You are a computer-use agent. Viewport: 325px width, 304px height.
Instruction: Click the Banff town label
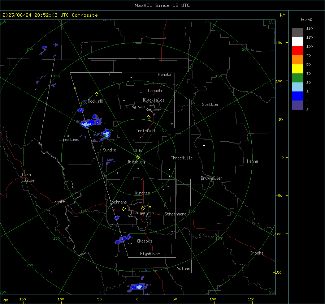pyautogui.click(x=60, y=202)
